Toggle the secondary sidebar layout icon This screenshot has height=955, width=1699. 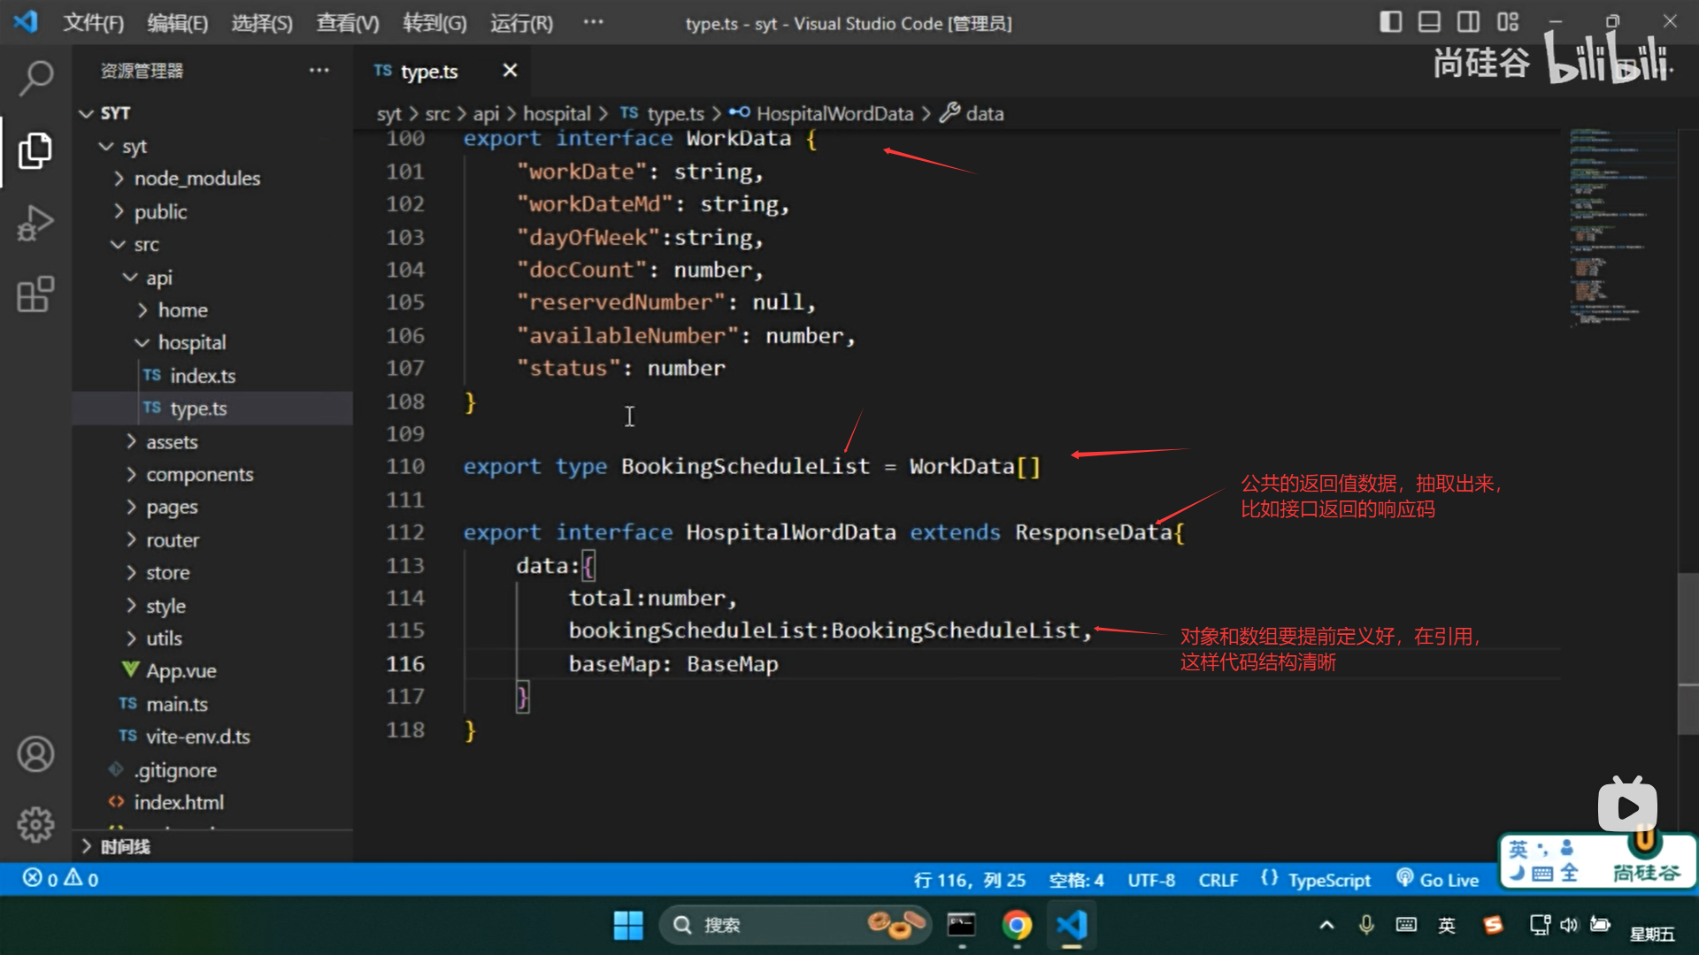[1468, 22]
